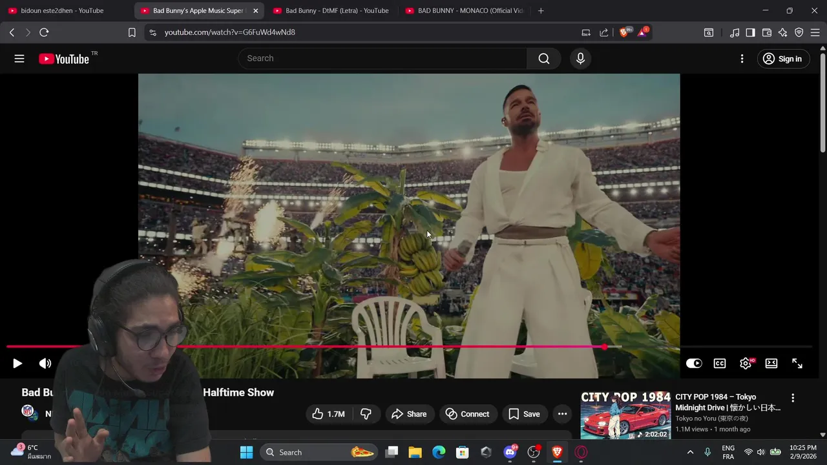
Task: Open Brave Rewards triangle icon
Action: click(642, 32)
